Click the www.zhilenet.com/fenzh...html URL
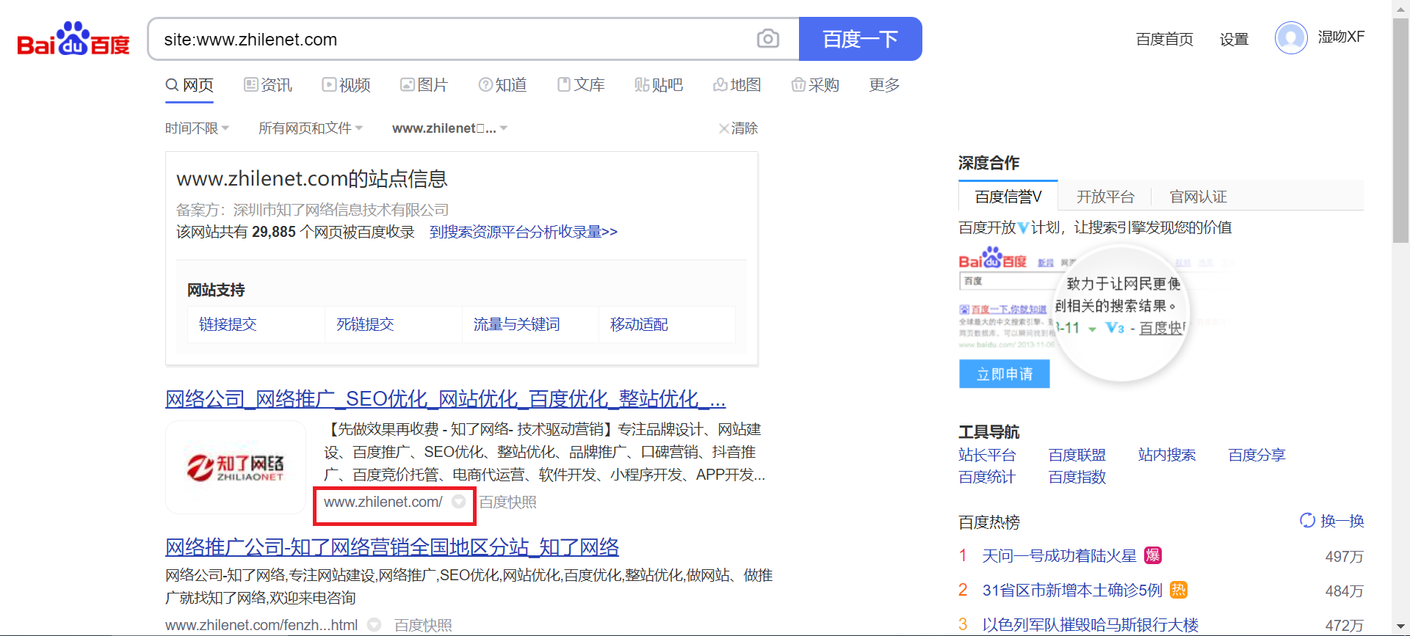1410x636 pixels. point(261,625)
